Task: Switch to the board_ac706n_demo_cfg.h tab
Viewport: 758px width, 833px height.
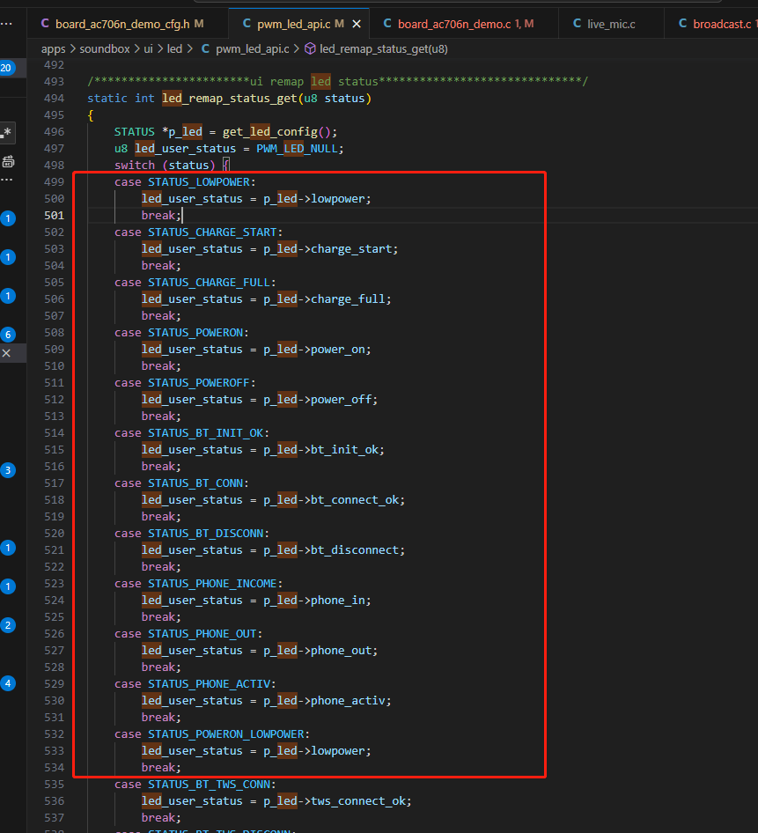Action: click(122, 24)
